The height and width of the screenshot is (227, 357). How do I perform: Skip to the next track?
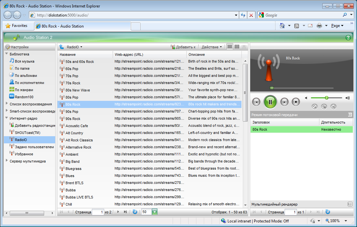(x=284, y=102)
